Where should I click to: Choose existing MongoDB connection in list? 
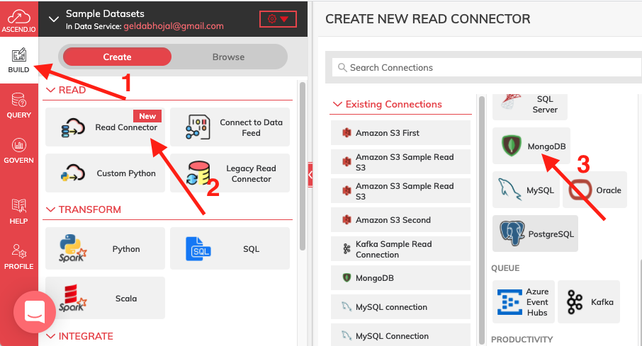[400, 278]
